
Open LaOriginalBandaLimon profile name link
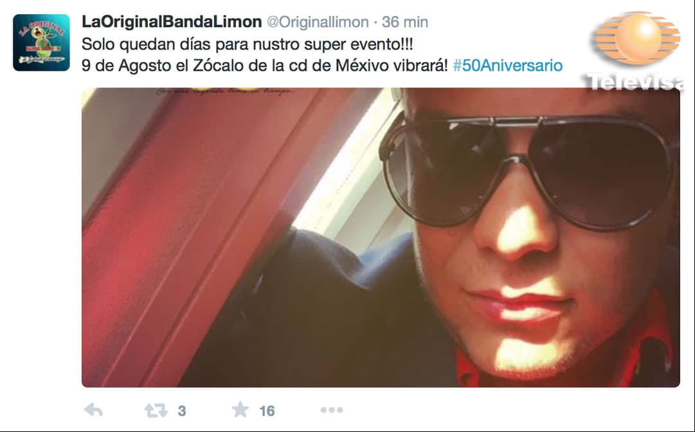point(172,22)
